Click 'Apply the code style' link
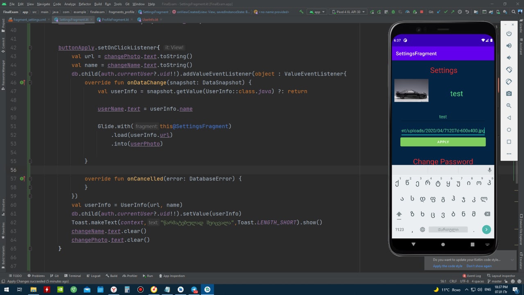The width and height of the screenshot is (524, 295). coord(447,266)
